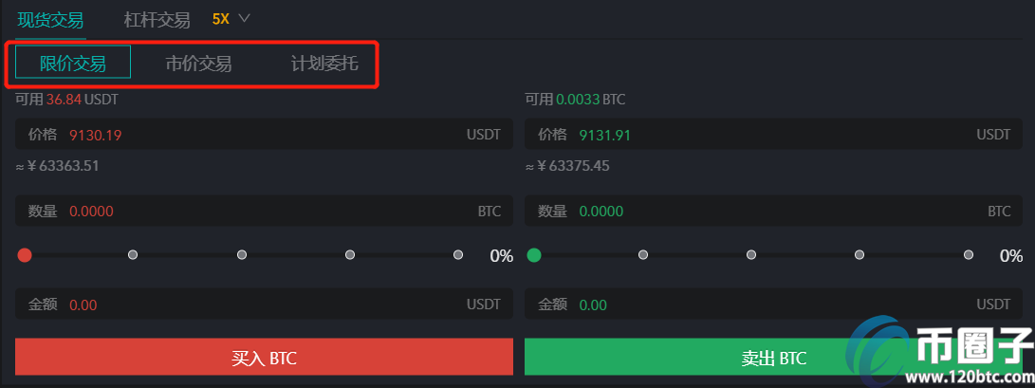Click the sell price field showing 9131.91
The height and width of the screenshot is (388, 1035).
773,135
